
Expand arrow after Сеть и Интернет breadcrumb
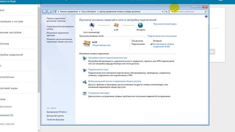98,11
